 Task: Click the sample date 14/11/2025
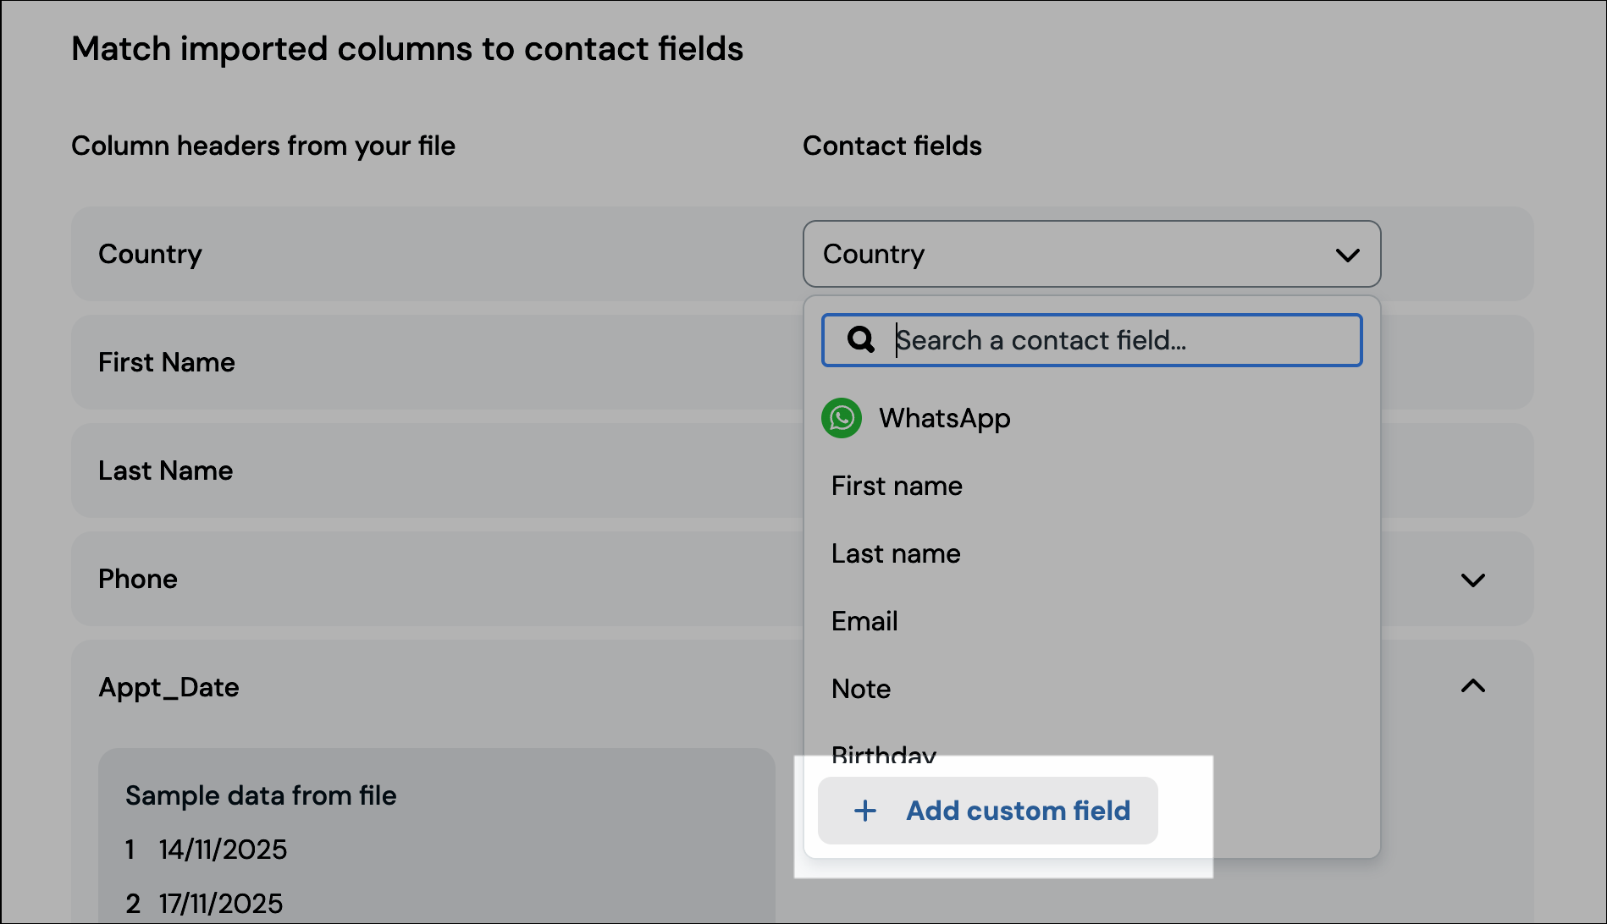pos(223,849)
